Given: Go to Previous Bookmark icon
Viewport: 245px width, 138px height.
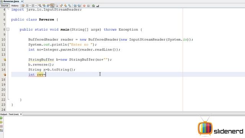Looking at the screenshot, I should [61, 6].
